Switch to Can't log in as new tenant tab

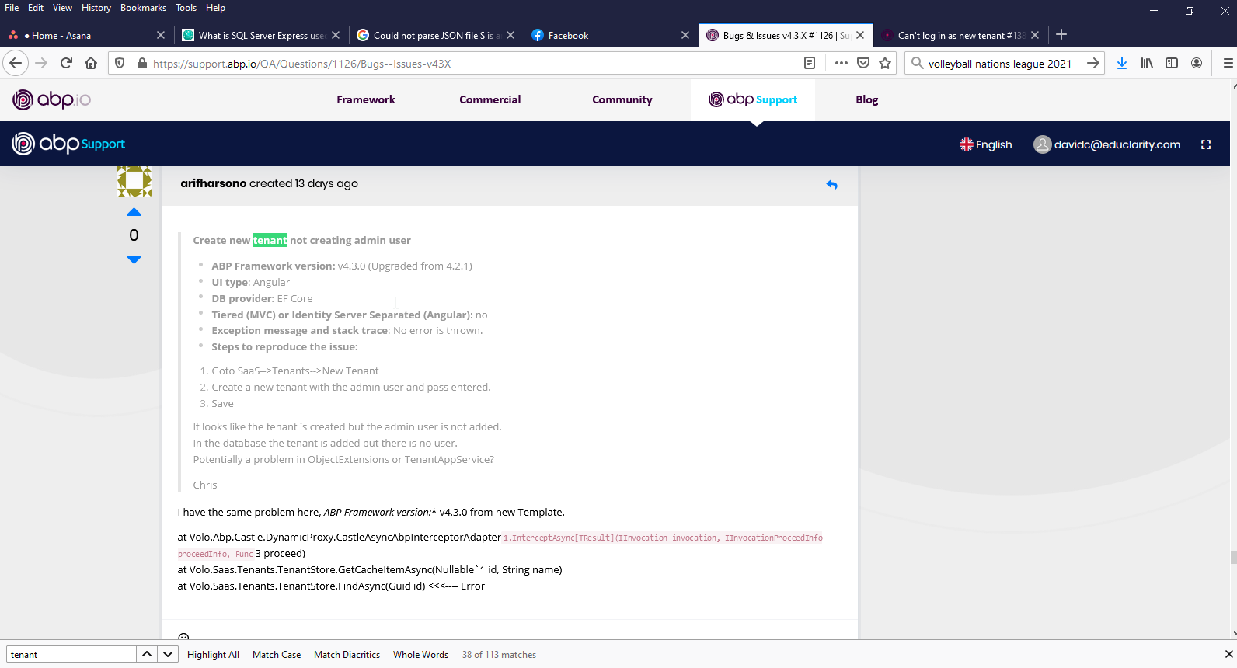[960, 35]
